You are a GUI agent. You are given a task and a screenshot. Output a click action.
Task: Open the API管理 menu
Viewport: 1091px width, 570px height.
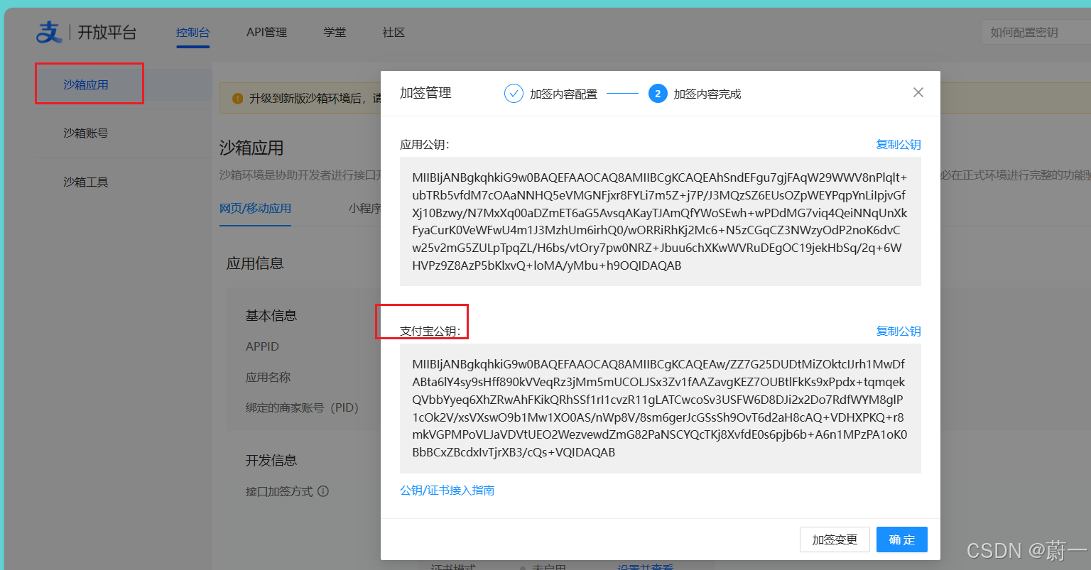(266, 33)
